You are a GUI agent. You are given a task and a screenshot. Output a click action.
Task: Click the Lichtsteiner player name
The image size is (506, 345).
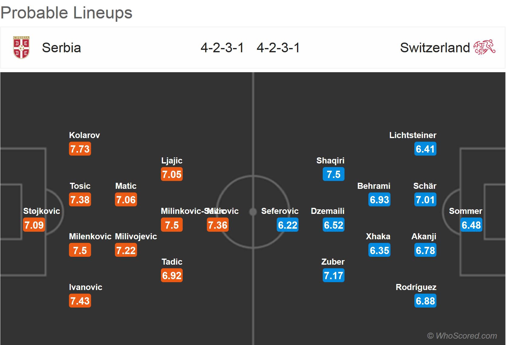(413, 135)
